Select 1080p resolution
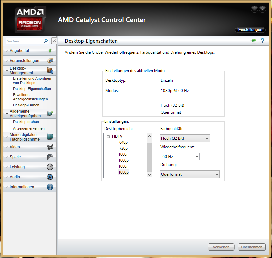272x258 pixels. point(124,172)
